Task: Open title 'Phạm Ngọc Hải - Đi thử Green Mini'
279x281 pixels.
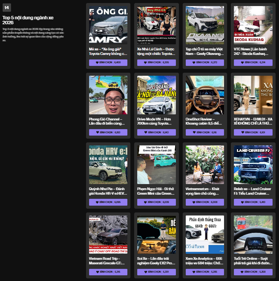Action: [156, 191]
